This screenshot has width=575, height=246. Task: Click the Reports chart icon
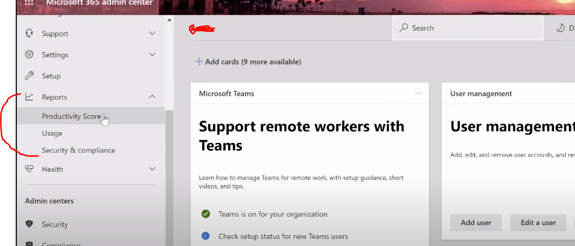[x=29, y=97]
